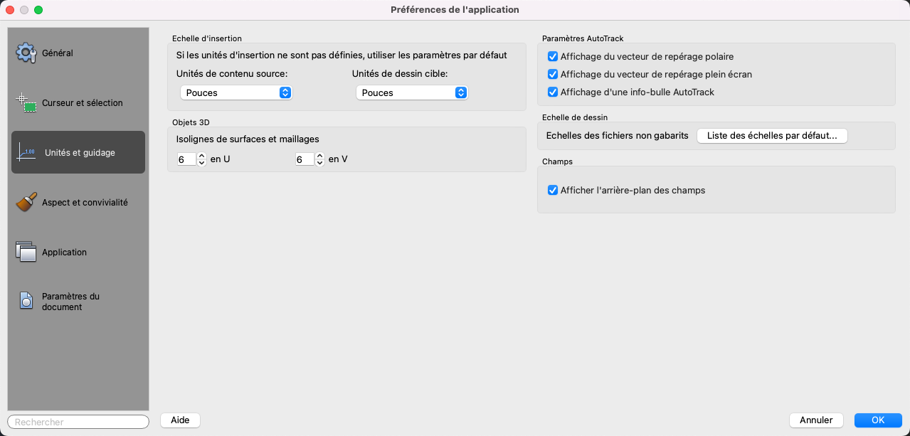Disable Affichage d'une info-bulle AutoTrack
The height and width of the screenshot is (436, 910).
(553, 92)
